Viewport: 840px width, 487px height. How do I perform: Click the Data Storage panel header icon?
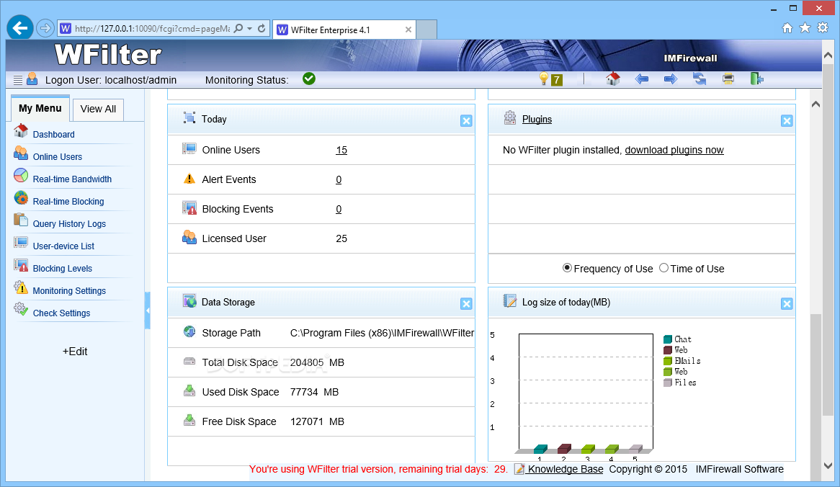coord(189,300)
